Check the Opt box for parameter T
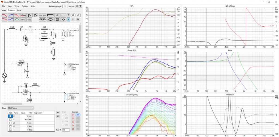 point(10,130)
